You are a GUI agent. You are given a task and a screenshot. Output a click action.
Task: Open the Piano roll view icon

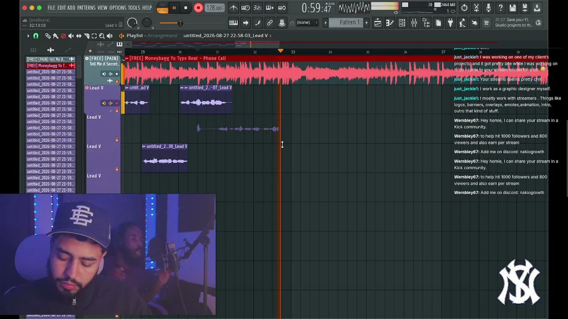[x=390, y=23]
